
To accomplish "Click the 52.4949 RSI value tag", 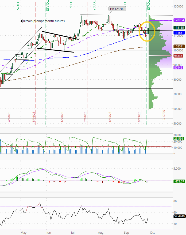I will (x=179, y=217).
